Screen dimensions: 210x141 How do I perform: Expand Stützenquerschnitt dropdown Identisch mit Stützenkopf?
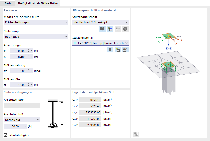100,22
